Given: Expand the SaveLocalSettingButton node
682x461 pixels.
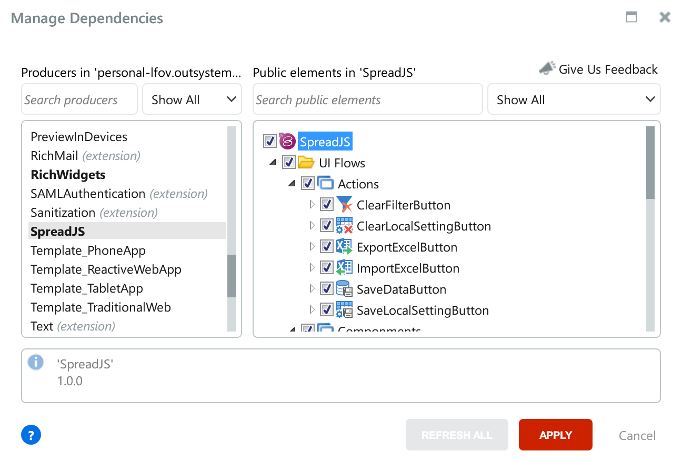Looking at the screenshot, I should click(x=312, y=309).
